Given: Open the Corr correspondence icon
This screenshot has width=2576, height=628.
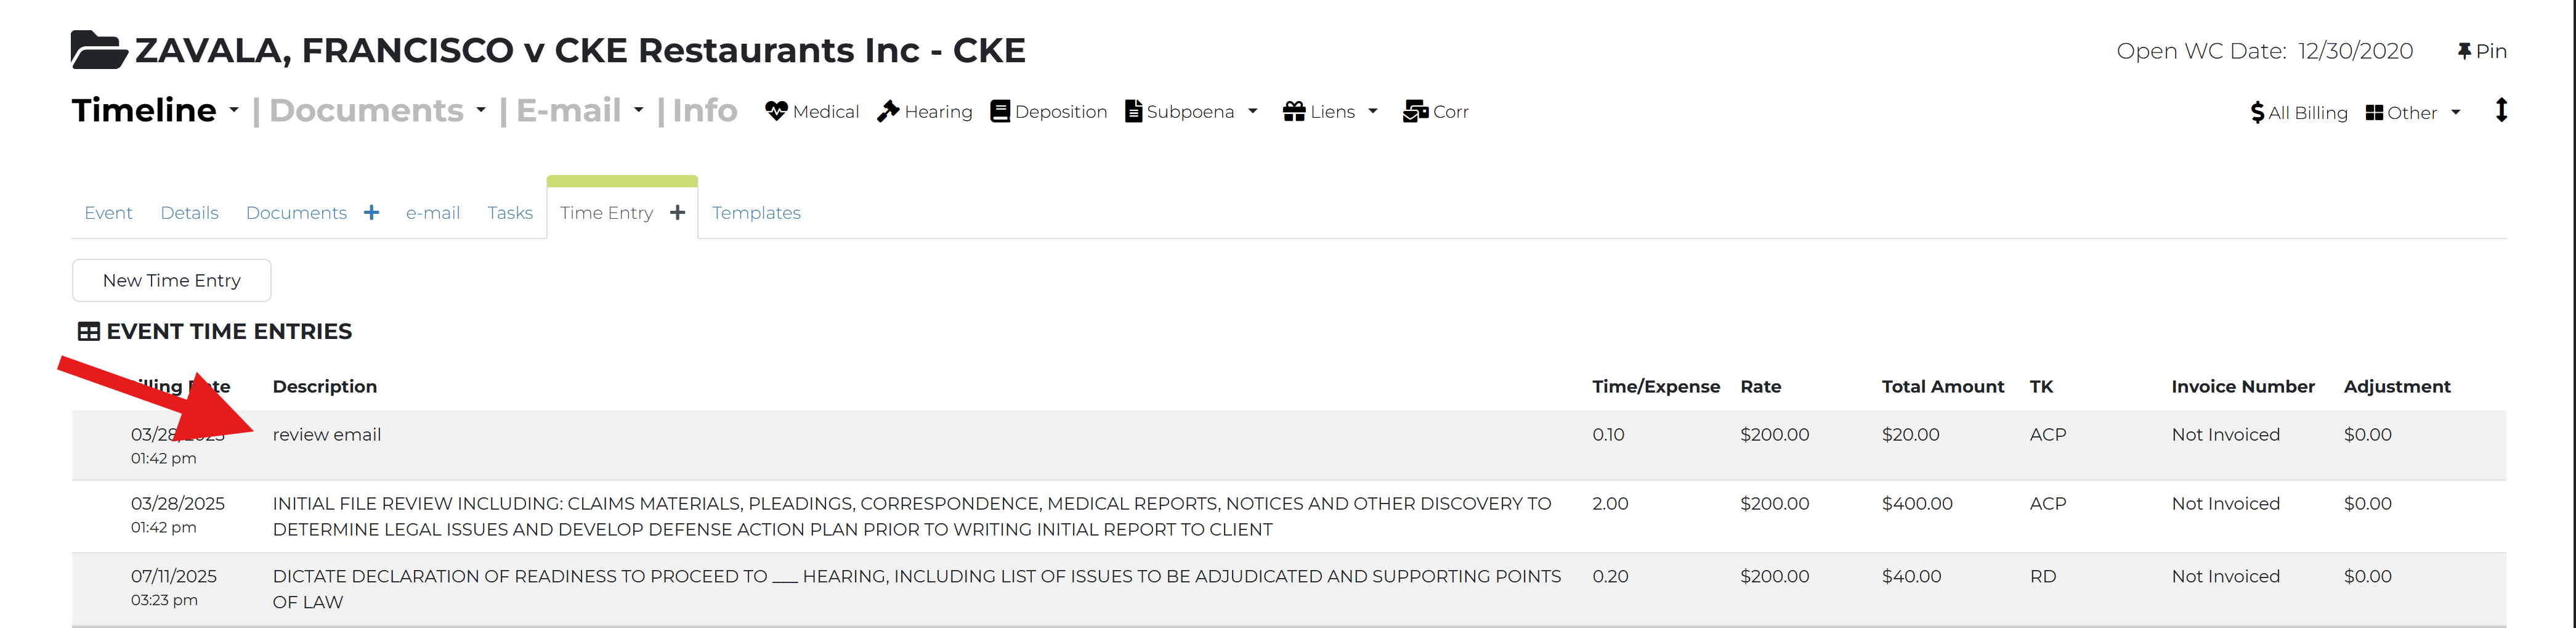Looking at the screenshot, I should coord(1415,111).
